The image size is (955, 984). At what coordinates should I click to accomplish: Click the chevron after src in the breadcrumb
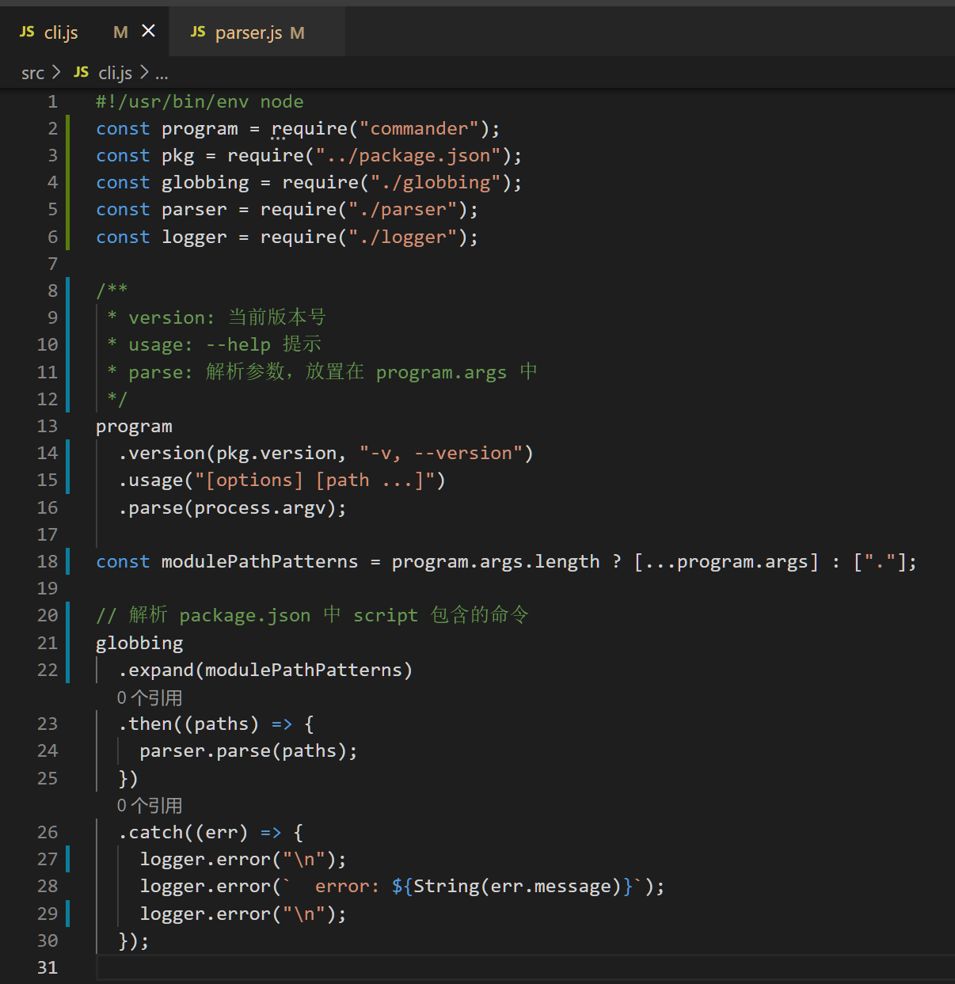[x=55, y=73]
